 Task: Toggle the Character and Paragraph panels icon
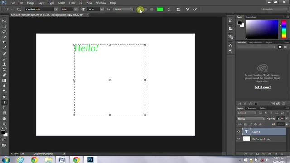click(x=179, y=9)
